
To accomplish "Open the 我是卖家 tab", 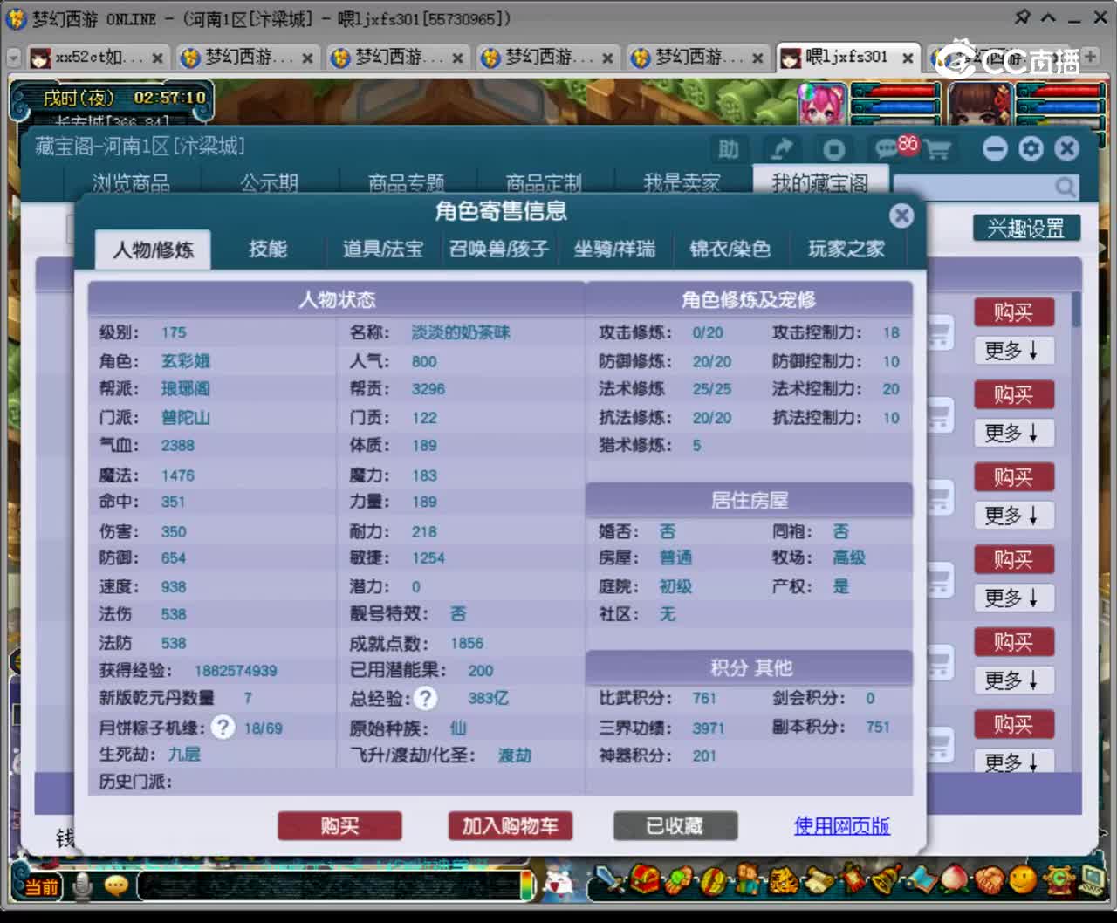I will pyautogui.click(x=682, y=182).
